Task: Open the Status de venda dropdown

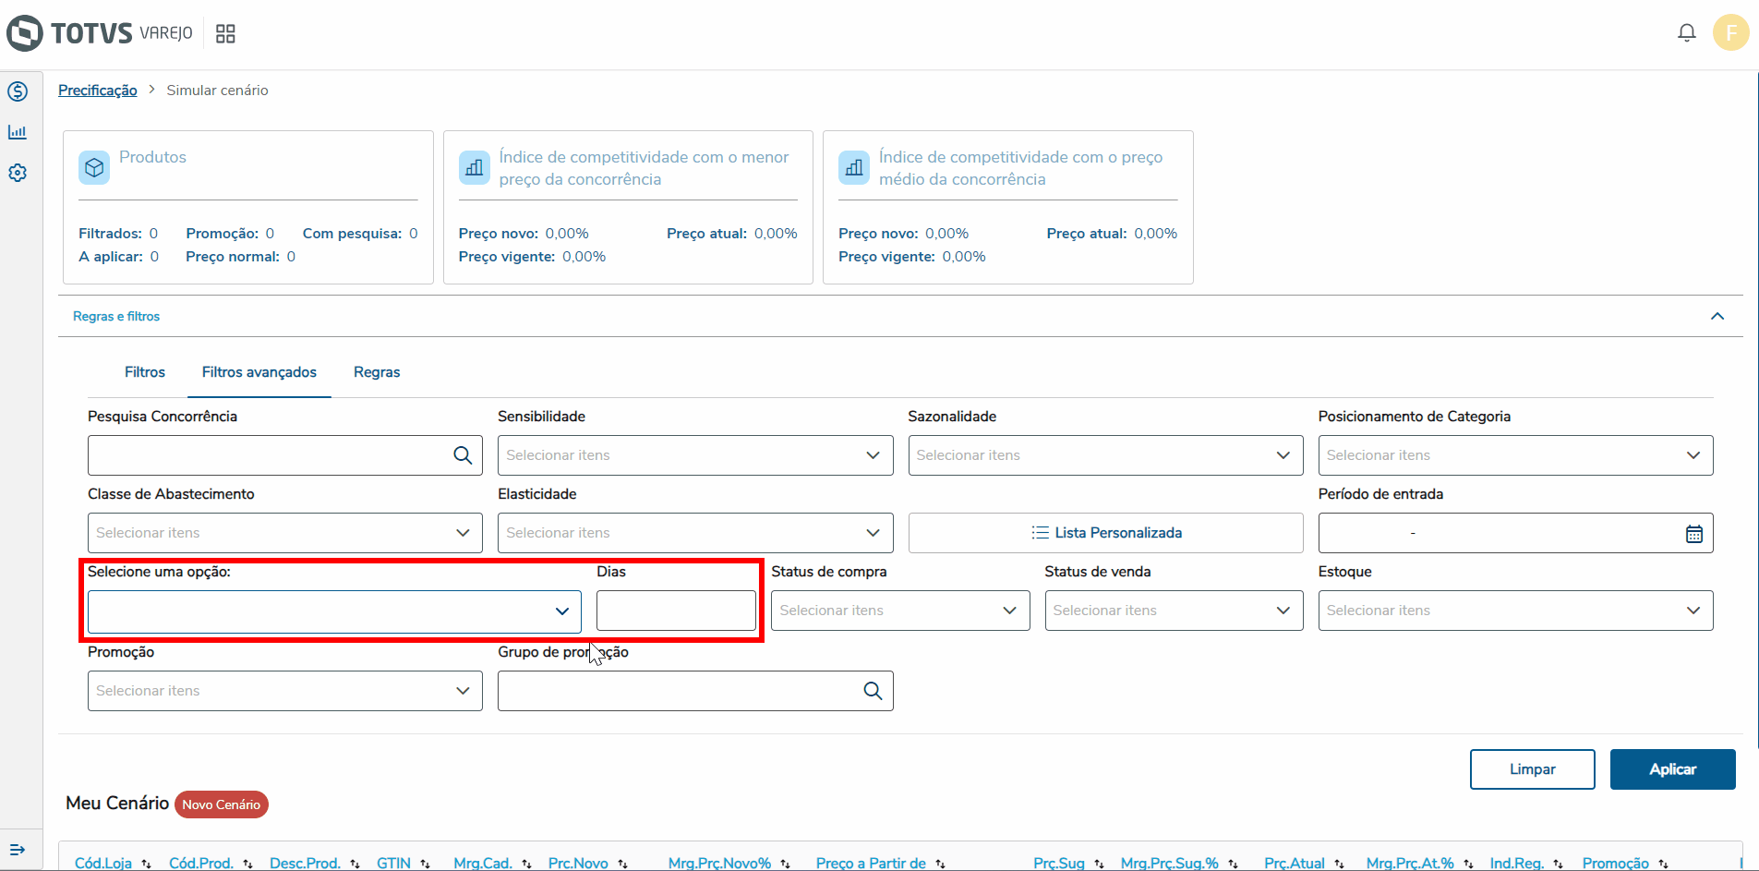Action: (x=1173, y=611)
